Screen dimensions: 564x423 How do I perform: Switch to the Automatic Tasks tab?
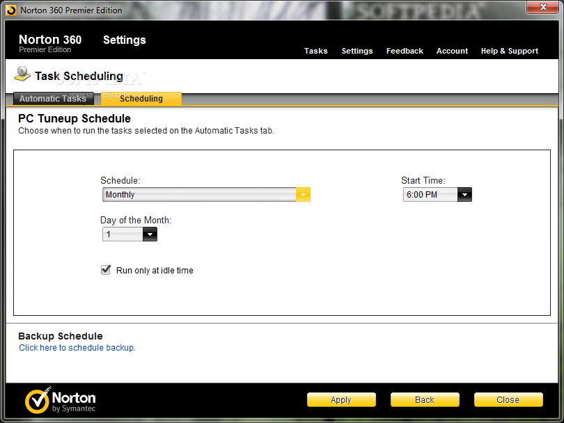(53, 99)
